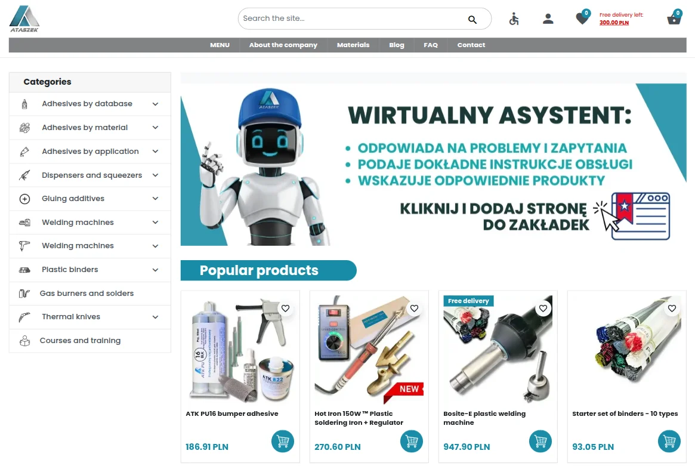Click the accessibility wheelchair icon

514,18
